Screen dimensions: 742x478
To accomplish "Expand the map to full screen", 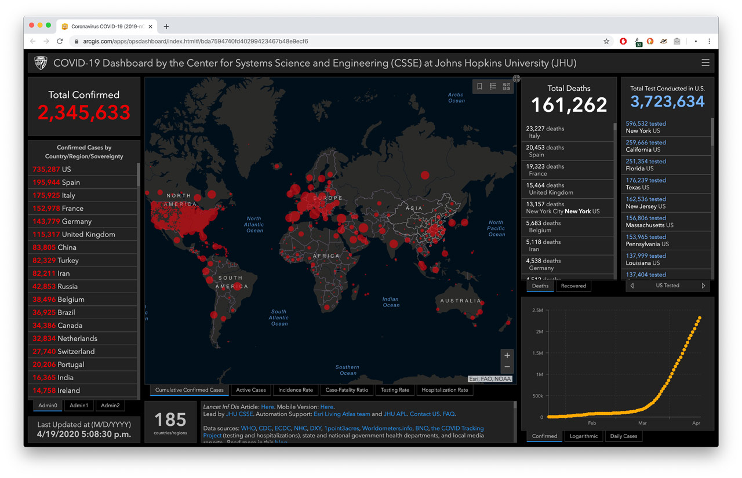I will pyautogui.click(x=517, y=79).
